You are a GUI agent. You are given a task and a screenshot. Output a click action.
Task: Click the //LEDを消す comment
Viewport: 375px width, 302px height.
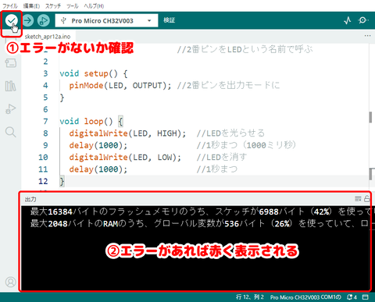pyautogui.click(x=222, y=157)
